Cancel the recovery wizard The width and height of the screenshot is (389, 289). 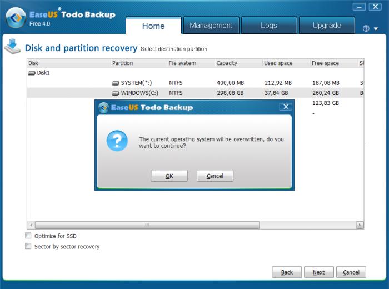[x=351, y=272]
